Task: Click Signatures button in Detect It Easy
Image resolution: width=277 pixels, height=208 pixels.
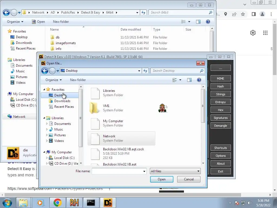Action: [x=221, y=118]
